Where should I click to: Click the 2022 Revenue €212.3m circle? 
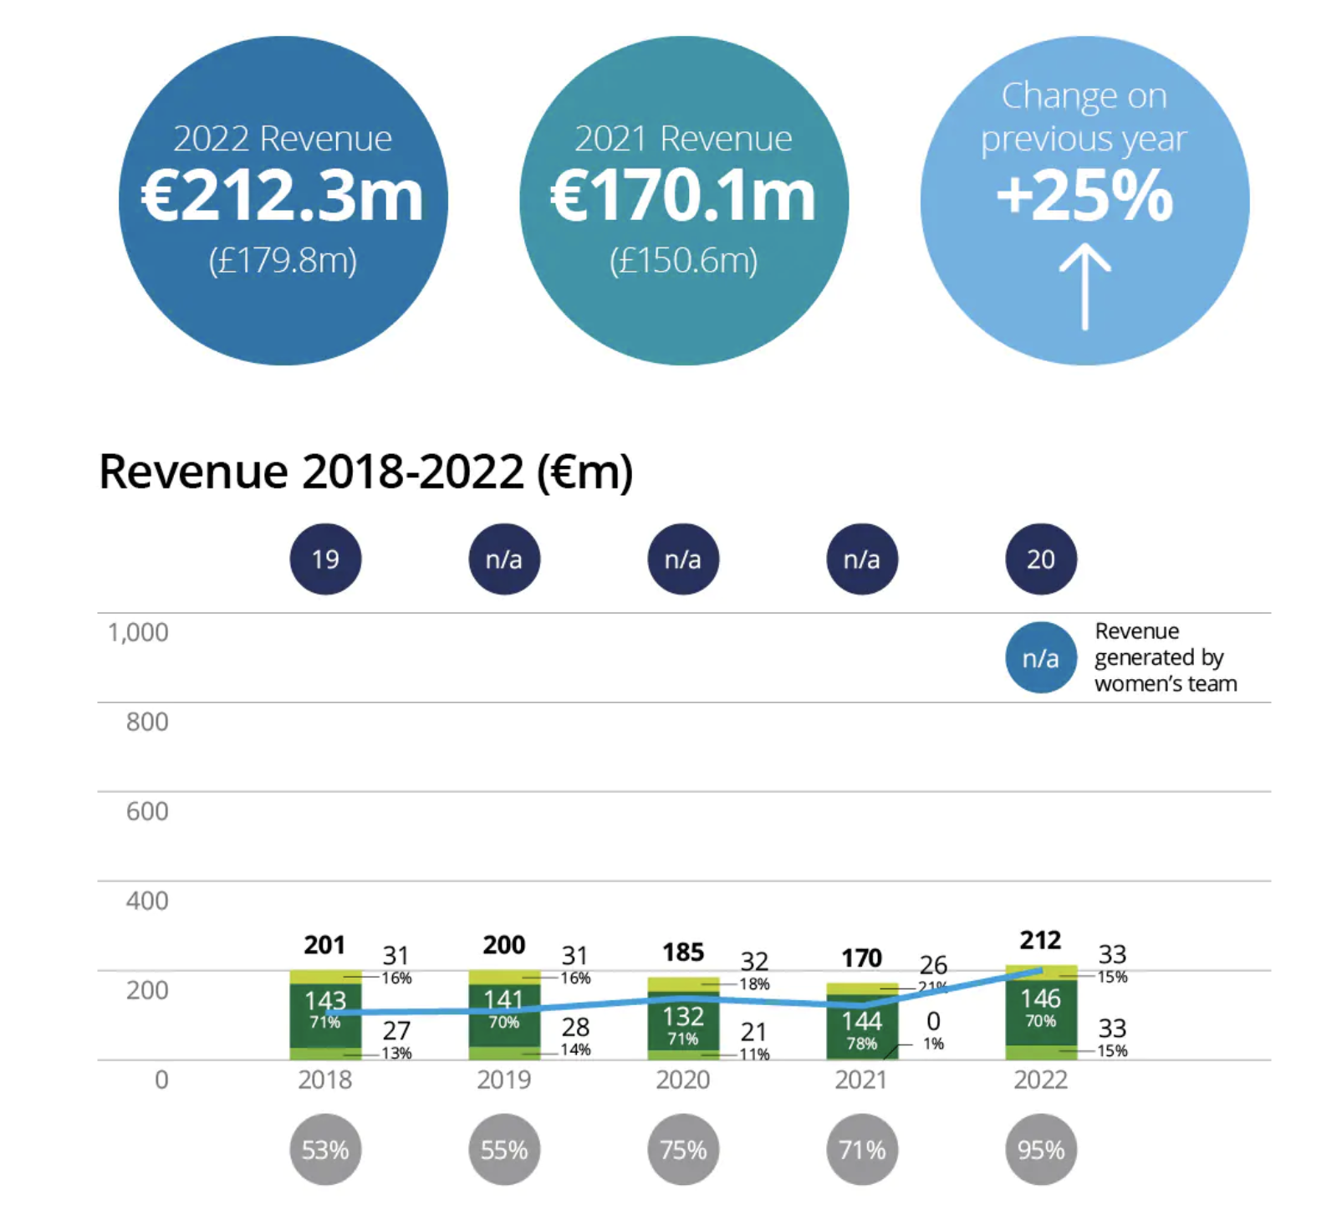click(283, 201)
